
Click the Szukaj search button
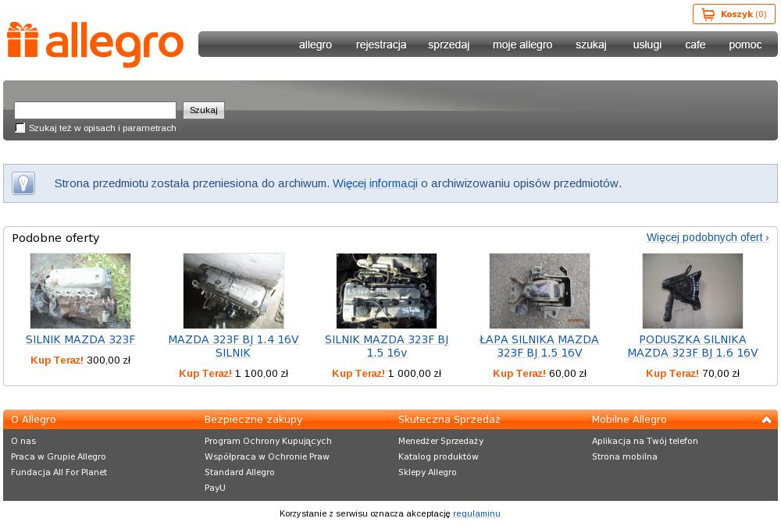[204, 110]
